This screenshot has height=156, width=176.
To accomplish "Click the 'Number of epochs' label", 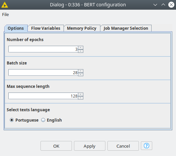I will 25,39.
